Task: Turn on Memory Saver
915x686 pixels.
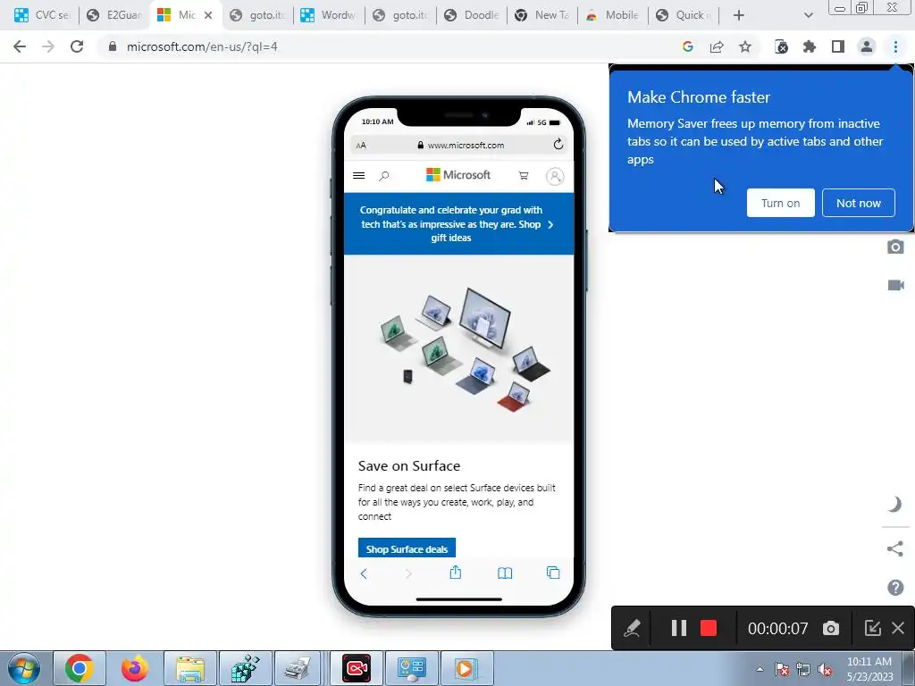Action: (x=780, y=203)
